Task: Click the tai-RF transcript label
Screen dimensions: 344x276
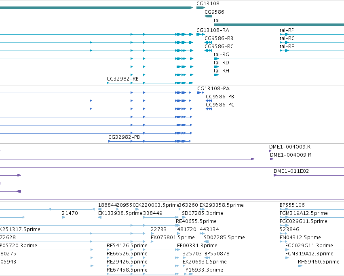Action: pyautogui.click(x=287, y=30)
